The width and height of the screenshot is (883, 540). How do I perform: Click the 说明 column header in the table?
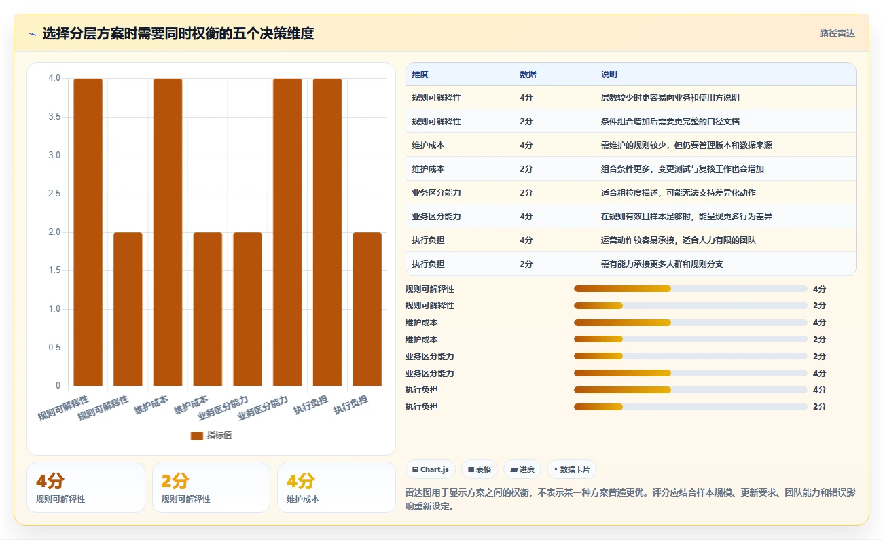(x=609, y=75)
